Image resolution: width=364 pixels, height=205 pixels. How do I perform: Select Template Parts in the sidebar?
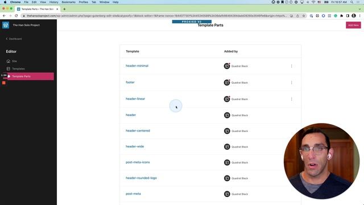coord(28,76)
